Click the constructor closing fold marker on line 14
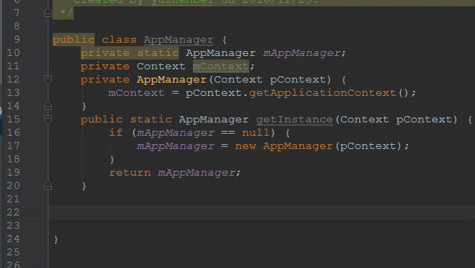 pyautogui.click(x=48, y=106)
